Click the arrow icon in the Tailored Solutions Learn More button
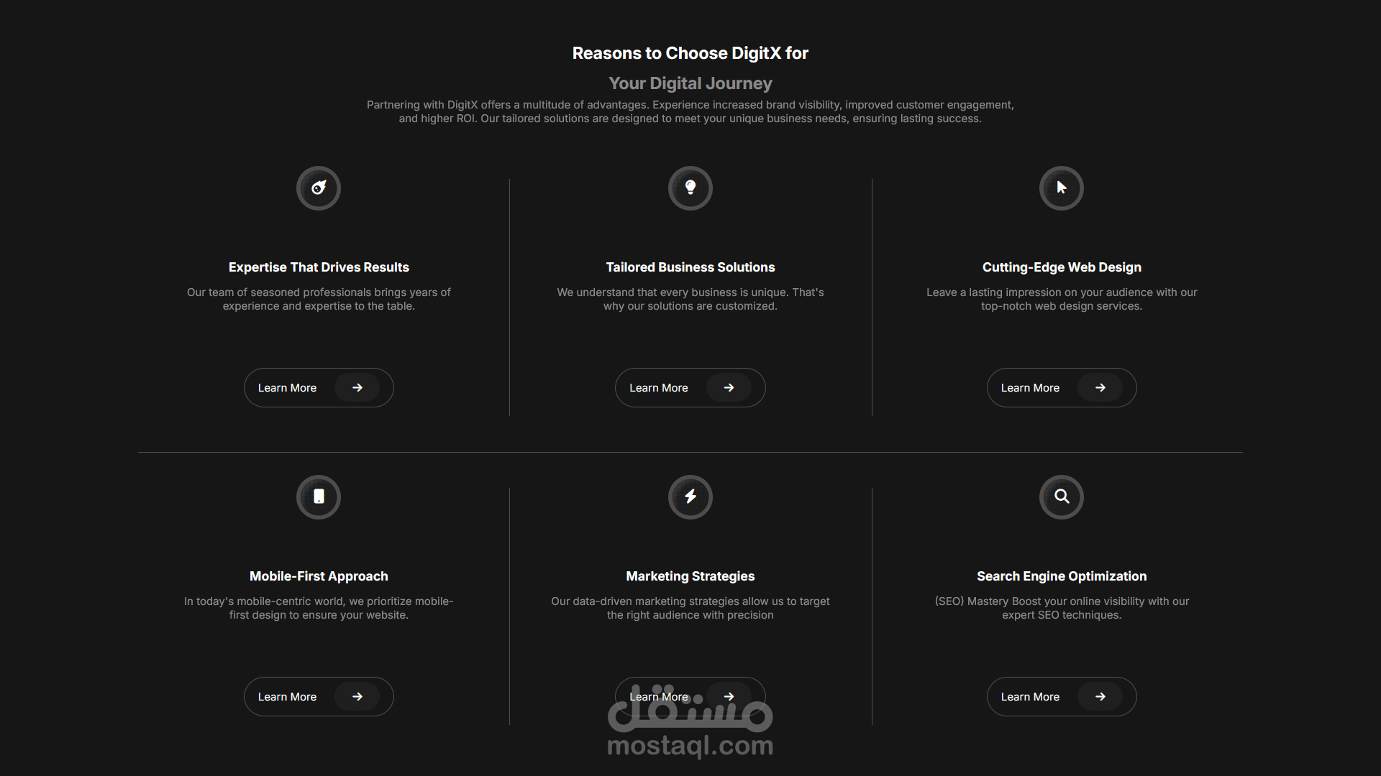 pos(729,388)
